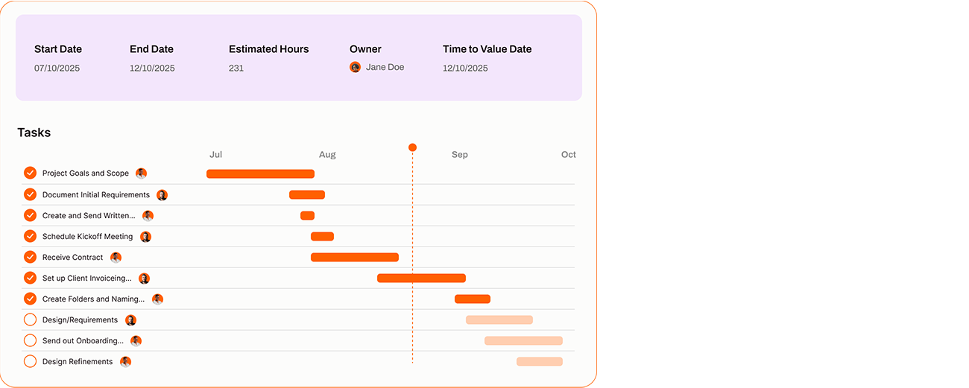969x388 pixels.
Task: Jump to the Sep month header
Action: tap(460, 155)
